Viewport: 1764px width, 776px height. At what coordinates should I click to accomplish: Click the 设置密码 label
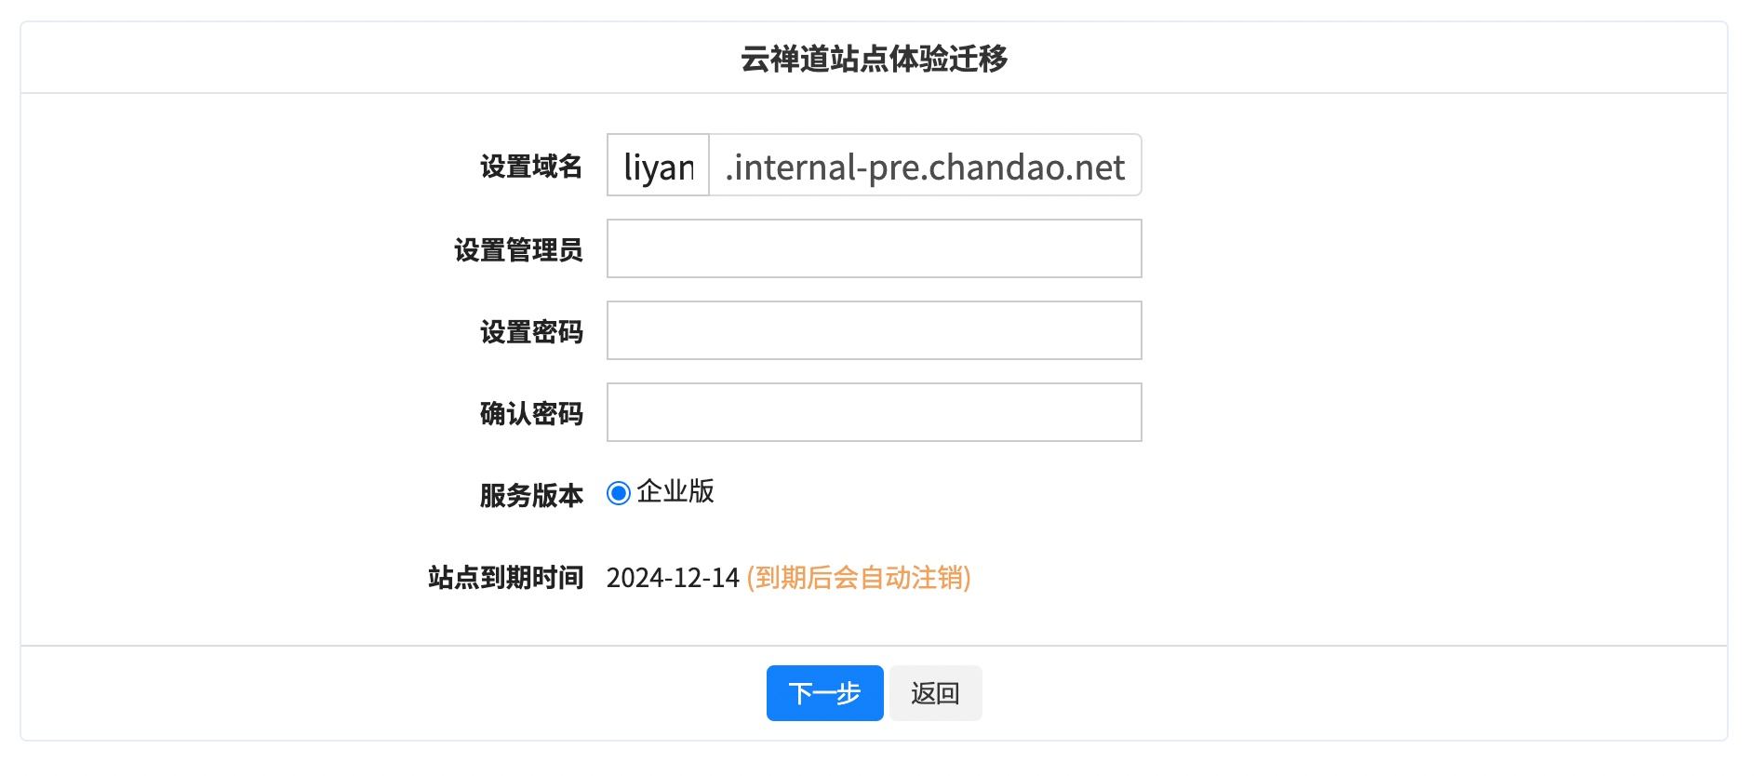pos(531,331)
